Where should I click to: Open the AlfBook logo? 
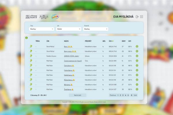click(44, 17)
